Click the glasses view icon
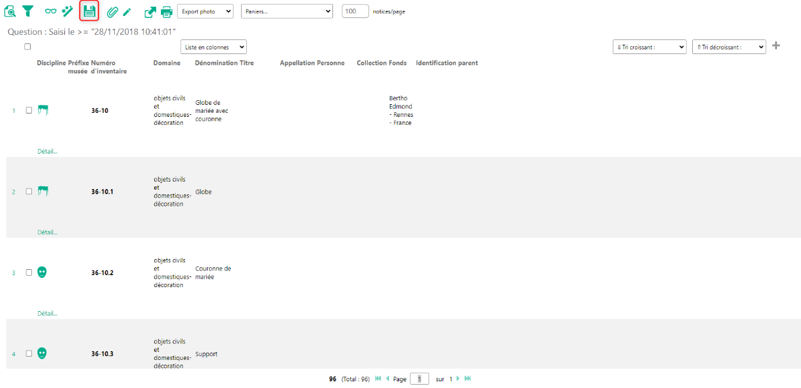This screenshot has height=388, width=801. coord(51,11)
